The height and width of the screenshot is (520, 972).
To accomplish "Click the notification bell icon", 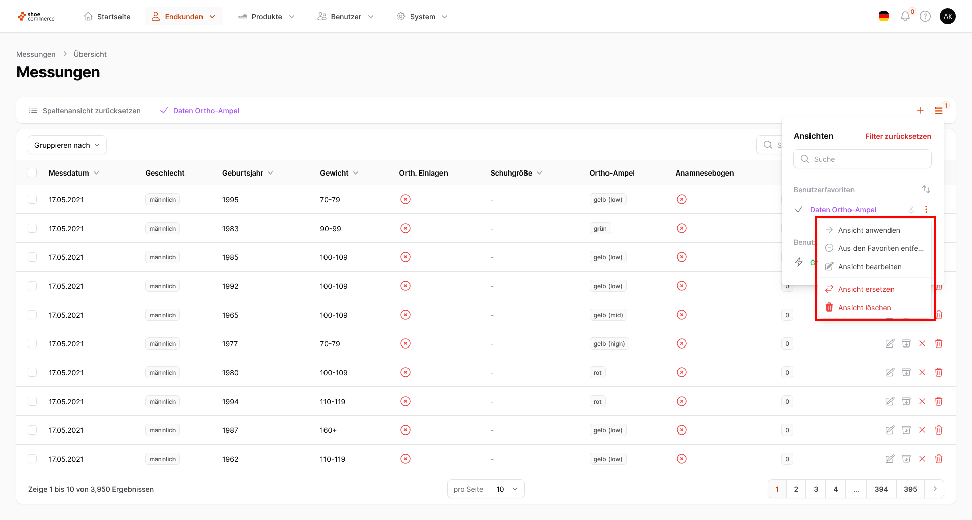I will [905, 17].
